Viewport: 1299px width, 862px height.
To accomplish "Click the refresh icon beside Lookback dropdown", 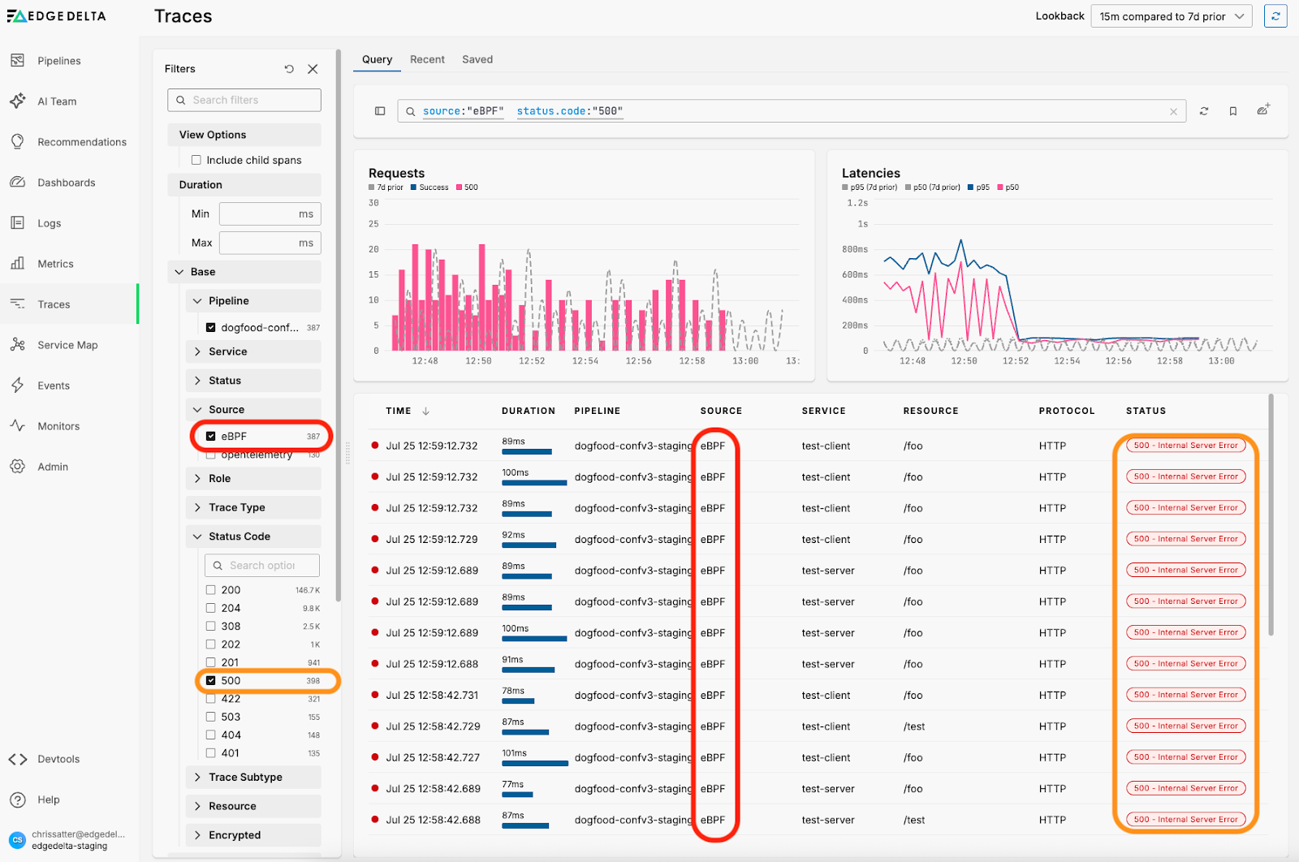I will [1275, 16].
